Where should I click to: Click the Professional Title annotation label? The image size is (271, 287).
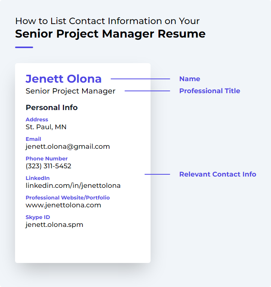[x=210, y=91]
